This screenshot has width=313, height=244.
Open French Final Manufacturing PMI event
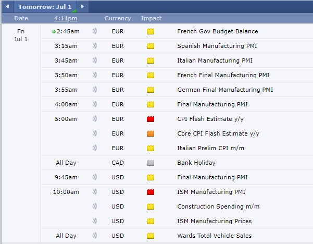(x=223, y=75)
